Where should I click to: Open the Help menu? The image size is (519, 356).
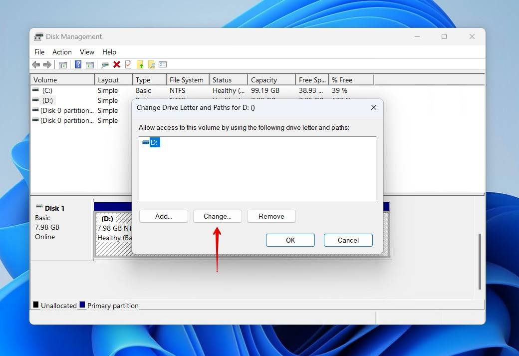click(x=109, y=52)
